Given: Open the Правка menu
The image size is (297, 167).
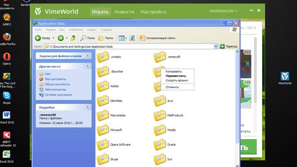Looking at the screenshot, I should (51, 30).
